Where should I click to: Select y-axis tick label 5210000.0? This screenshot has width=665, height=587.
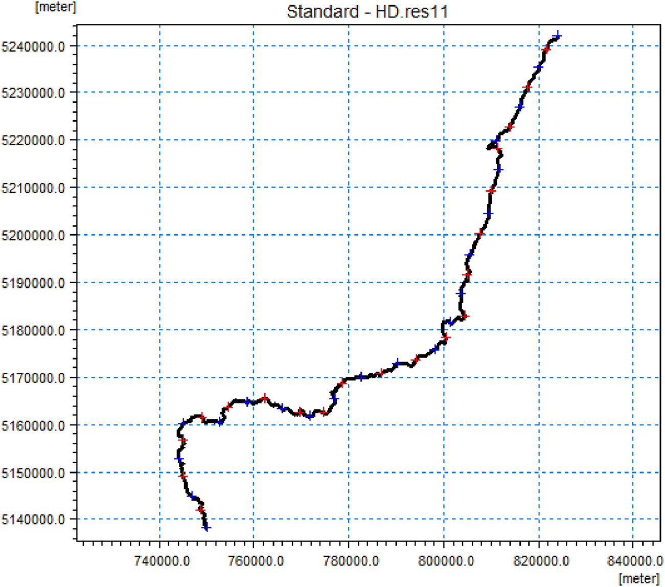34,188
